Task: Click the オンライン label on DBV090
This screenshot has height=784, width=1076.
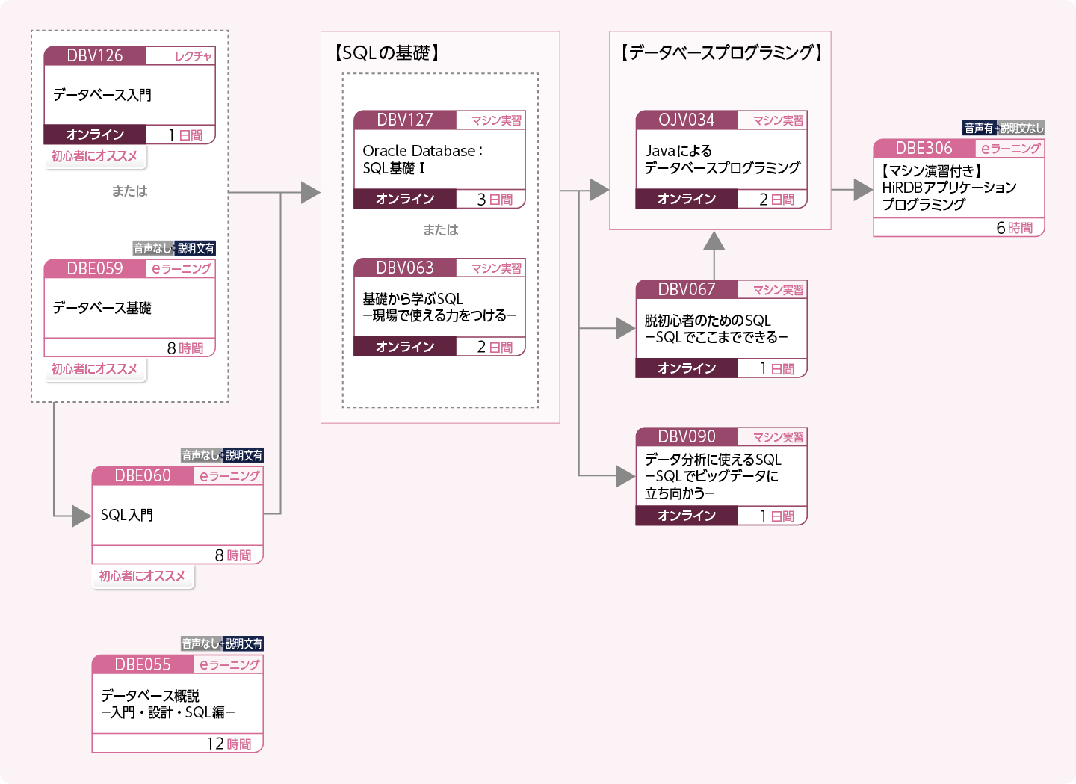Action: coord(687,516)
